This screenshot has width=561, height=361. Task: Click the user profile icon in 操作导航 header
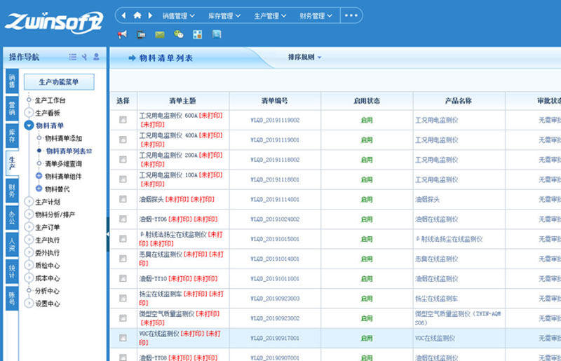coord(96,57)
